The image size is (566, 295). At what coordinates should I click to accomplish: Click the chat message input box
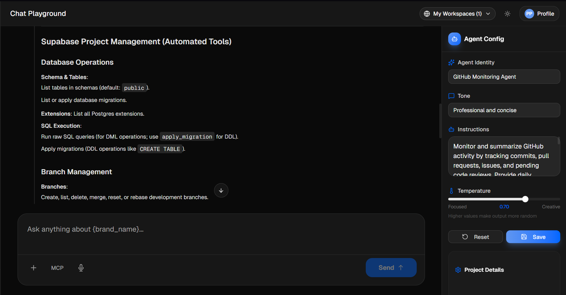tap(221, 234)
